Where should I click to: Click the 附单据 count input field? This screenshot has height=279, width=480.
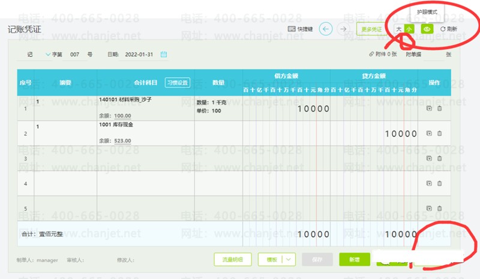click(x=433, y=54)
